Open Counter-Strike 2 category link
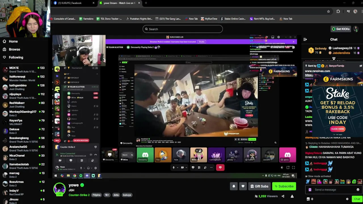This screenshot has height=204, width=363. (x=79, y=195)
